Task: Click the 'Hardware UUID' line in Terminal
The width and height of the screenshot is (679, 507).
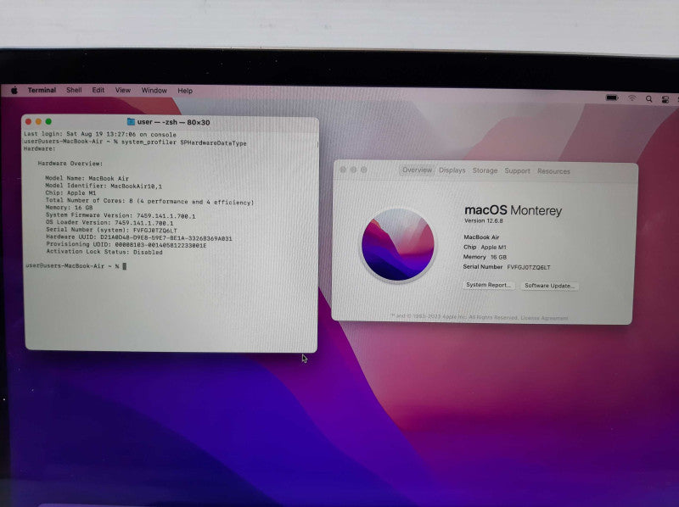Action: (139, 237)
